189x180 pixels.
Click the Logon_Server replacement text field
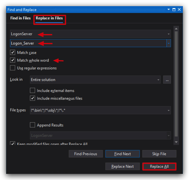pyautogui.click(x=88, y=43)
